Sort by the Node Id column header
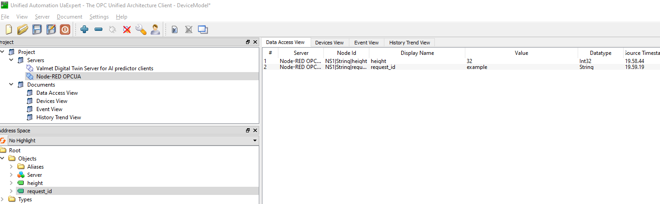The image size is (660, 204). coord(346,53)
